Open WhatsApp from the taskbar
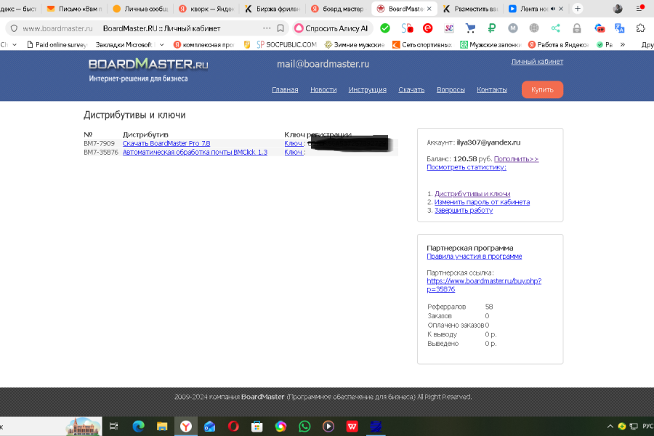 coord(304,426)
